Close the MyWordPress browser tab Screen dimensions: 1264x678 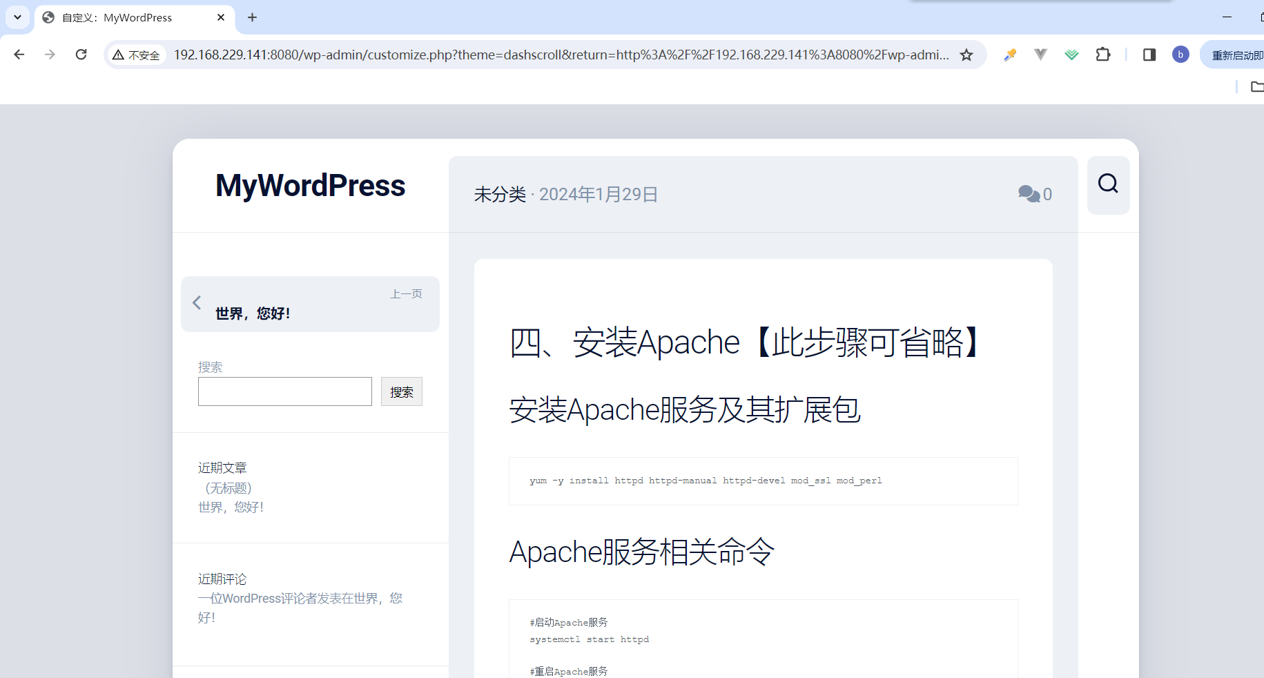(221, 17)
